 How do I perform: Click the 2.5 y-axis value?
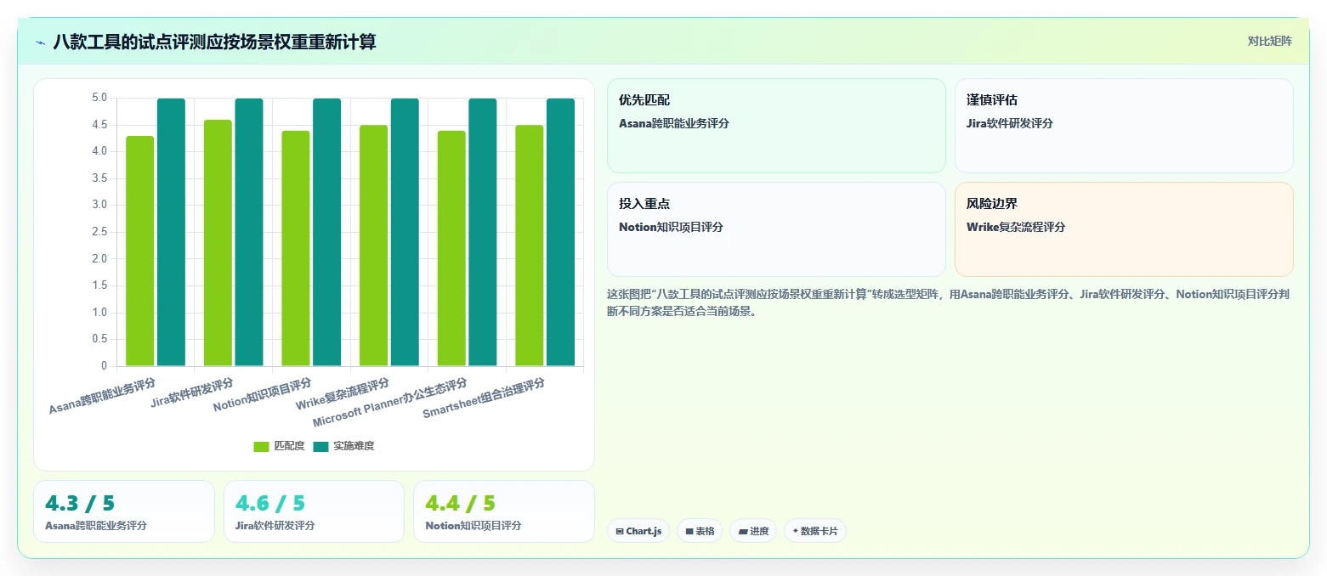(99, 232)
